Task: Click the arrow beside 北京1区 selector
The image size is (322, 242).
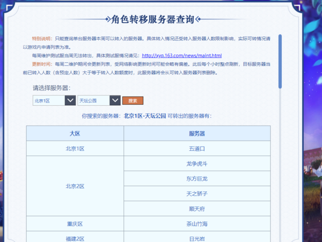Action: pos(70,101)
